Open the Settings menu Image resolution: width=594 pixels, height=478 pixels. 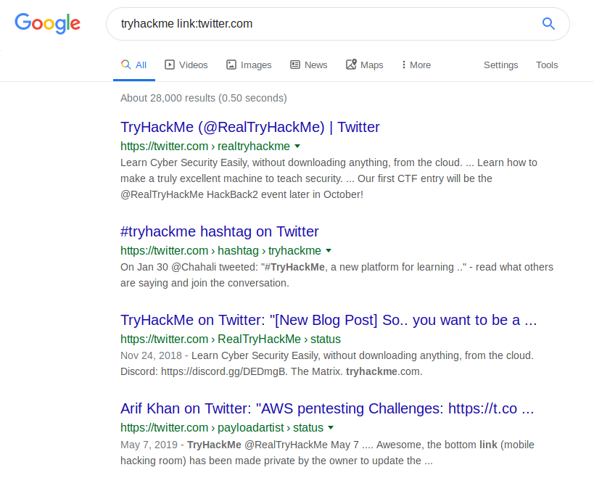tap(500, 65)
